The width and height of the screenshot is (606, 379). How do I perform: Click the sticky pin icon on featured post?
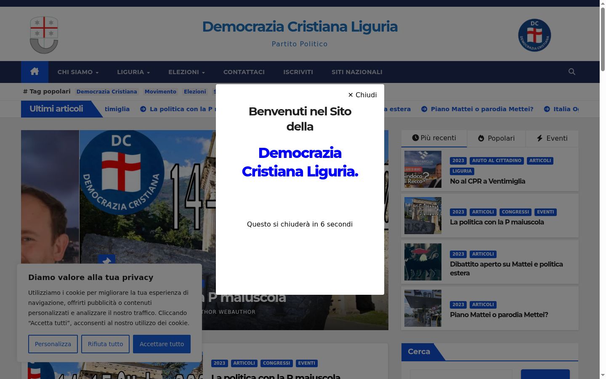[x=106, y=262]
